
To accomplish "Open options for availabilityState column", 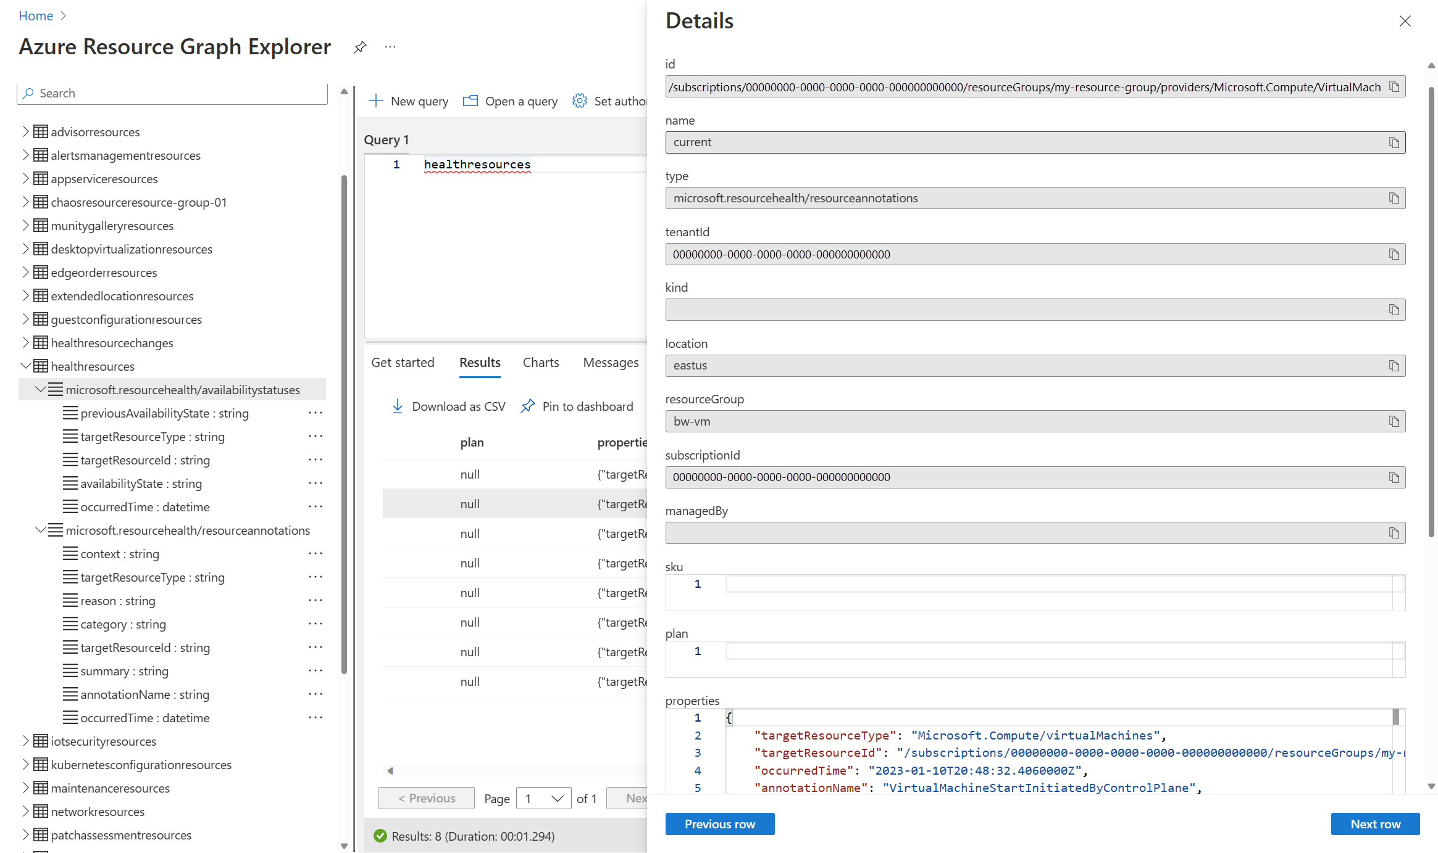I will [x=316, y=484].
